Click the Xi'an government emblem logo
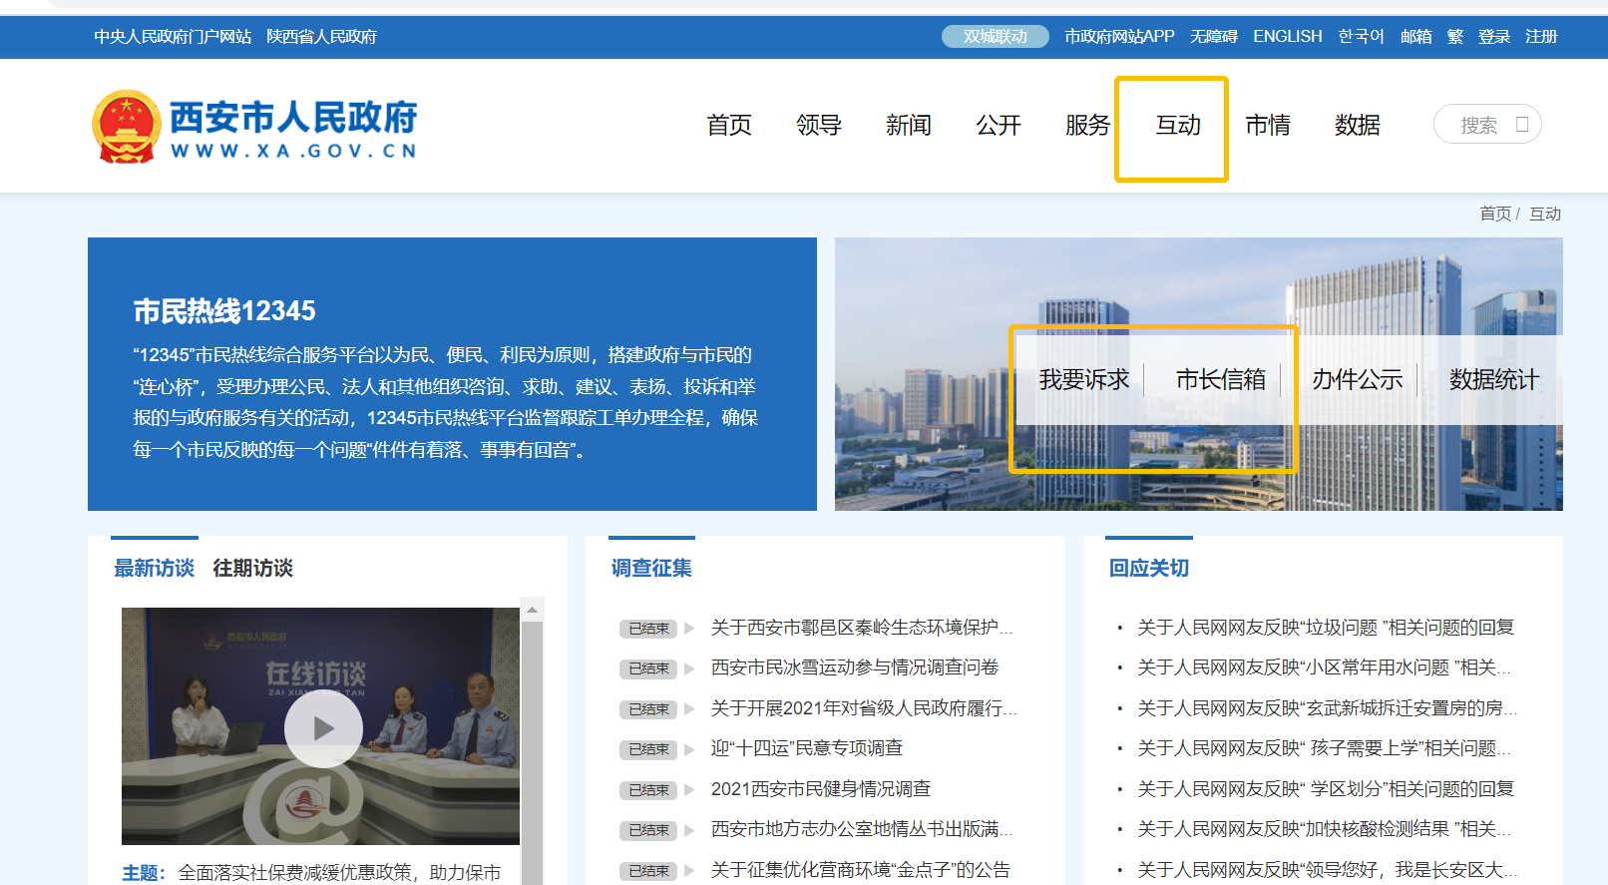 (x=127, y=126)
